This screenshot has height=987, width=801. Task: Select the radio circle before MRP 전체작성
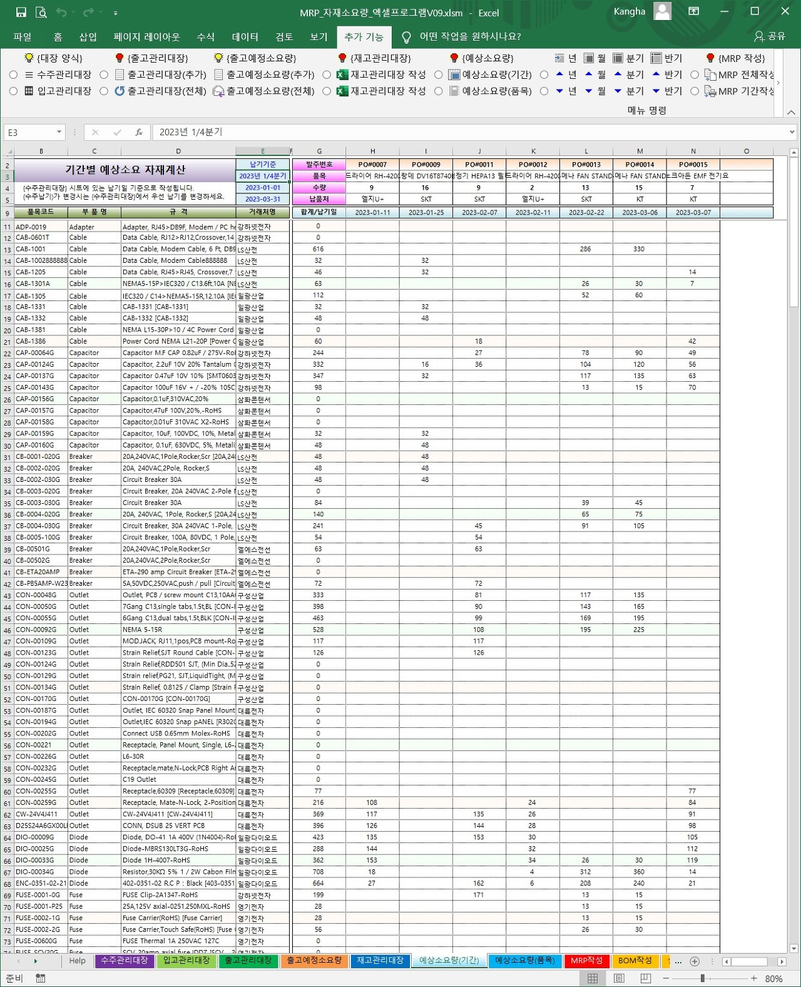[695, 74]
